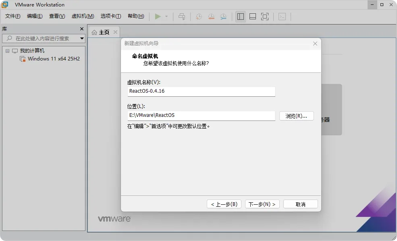Click the 下一步(N) > button
This screenshot has height=241, width=397.
262,204
